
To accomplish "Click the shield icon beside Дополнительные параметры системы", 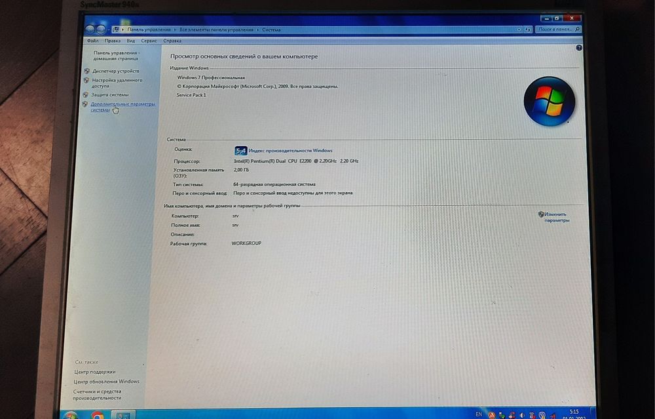I will click(84, 104).
